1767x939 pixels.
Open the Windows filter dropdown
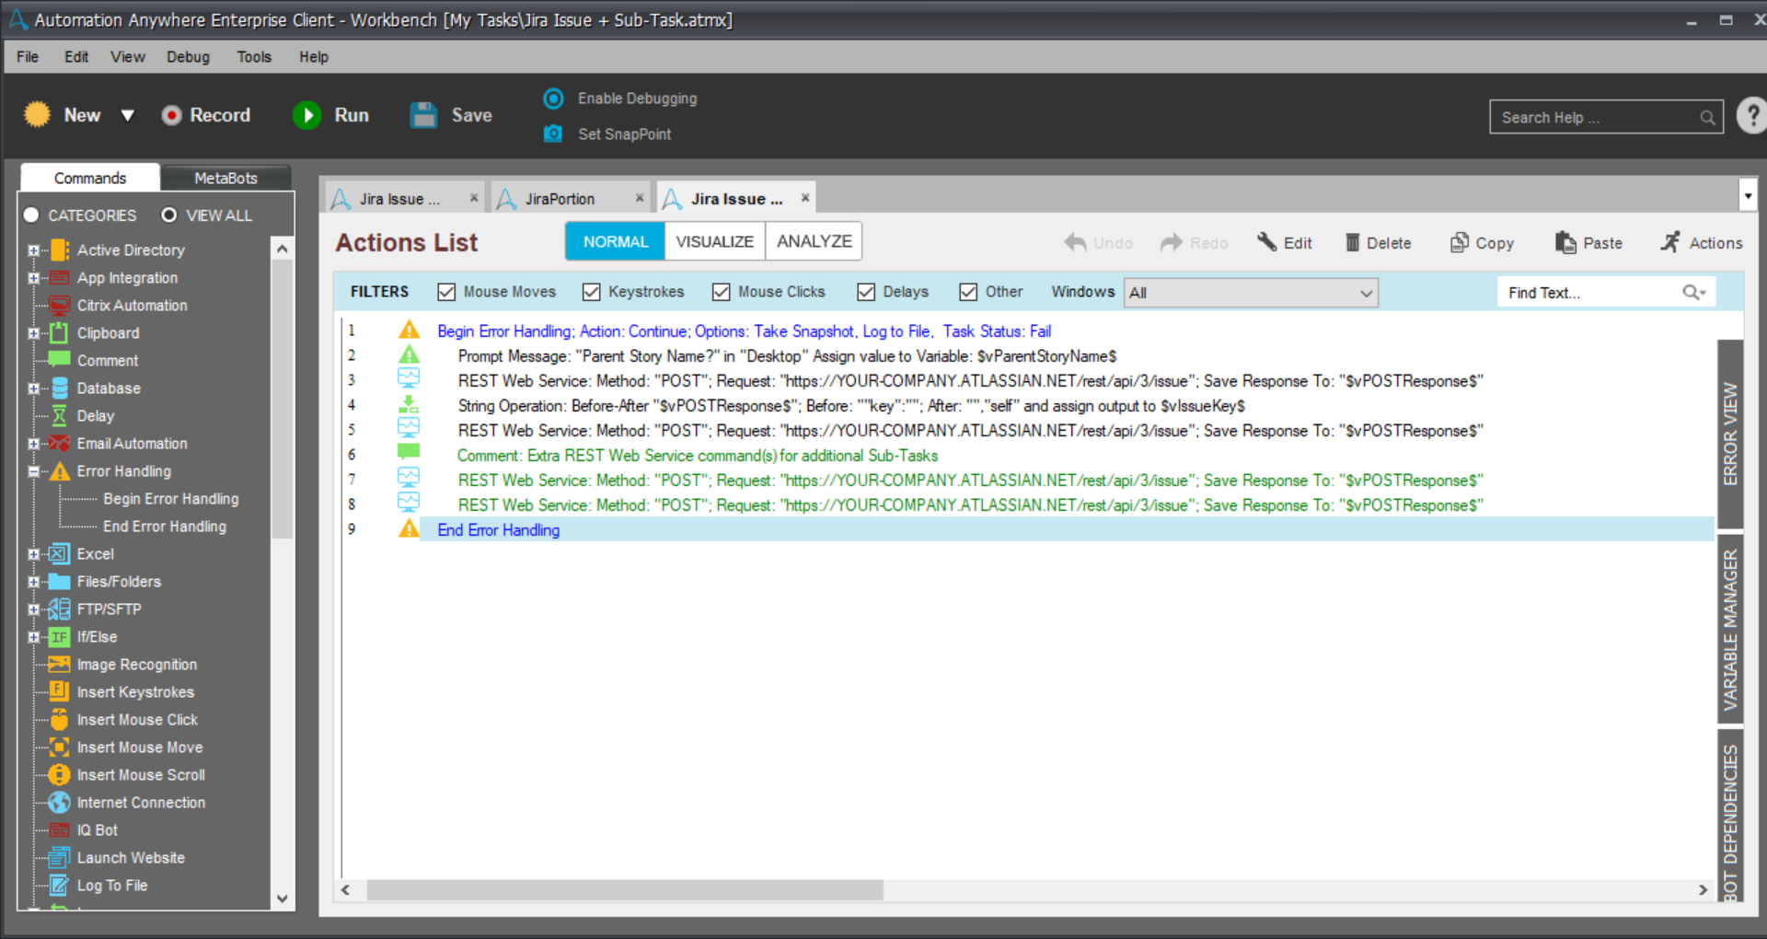pyautogui.click(x=1251, y=293)
